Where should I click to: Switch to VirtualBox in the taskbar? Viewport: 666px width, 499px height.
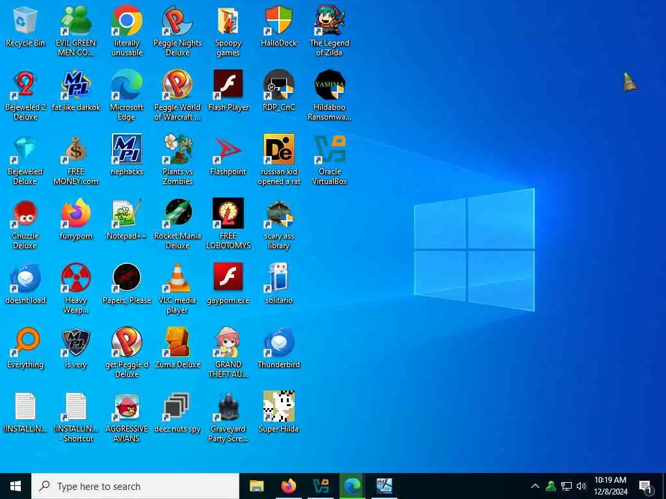click(x=321, y=486)
